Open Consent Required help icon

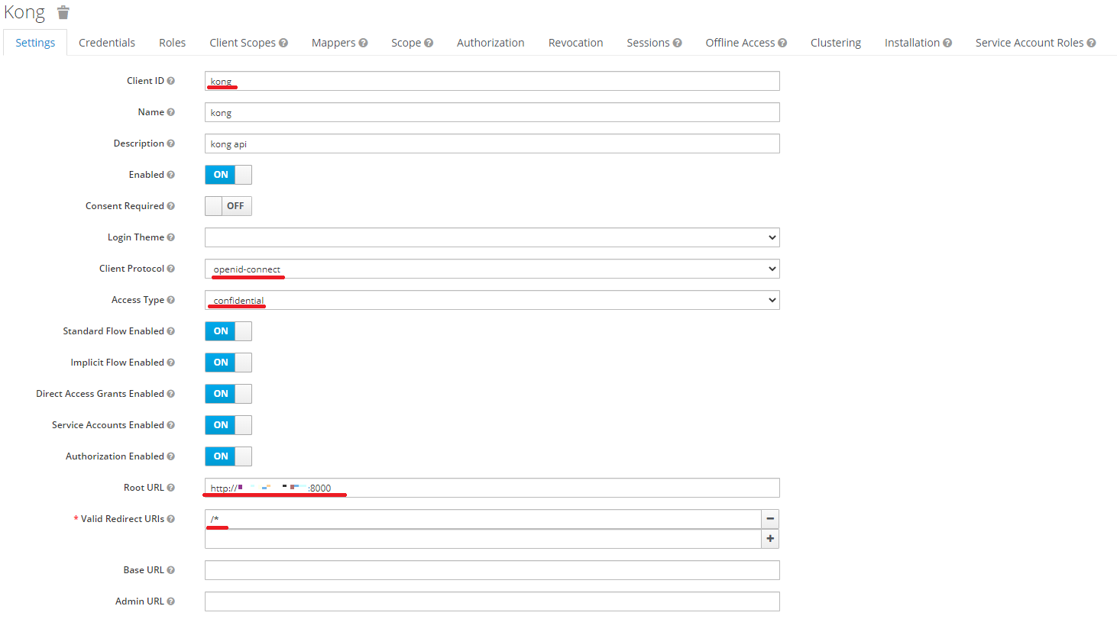171,206
